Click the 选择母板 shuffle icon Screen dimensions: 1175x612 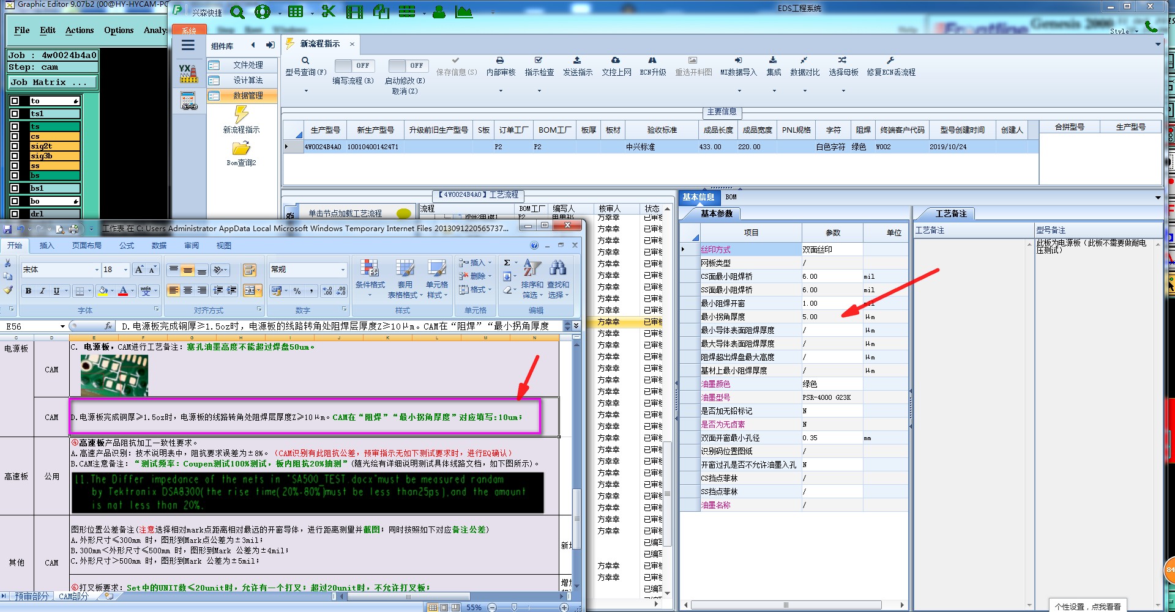pos(843,61)
